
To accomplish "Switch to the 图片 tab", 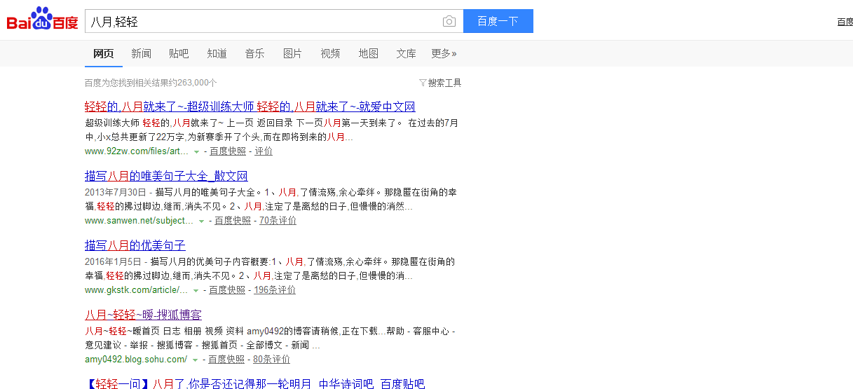I will [x=292, y=53].
